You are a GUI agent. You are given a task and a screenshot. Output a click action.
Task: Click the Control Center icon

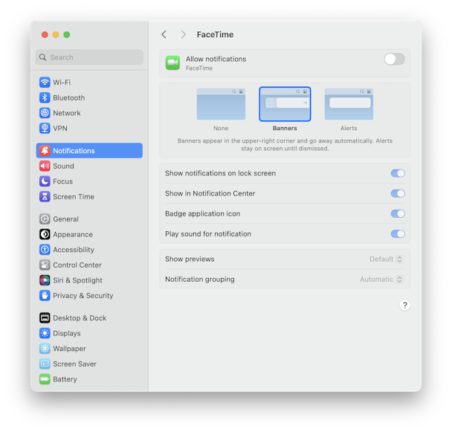[45, 265]
